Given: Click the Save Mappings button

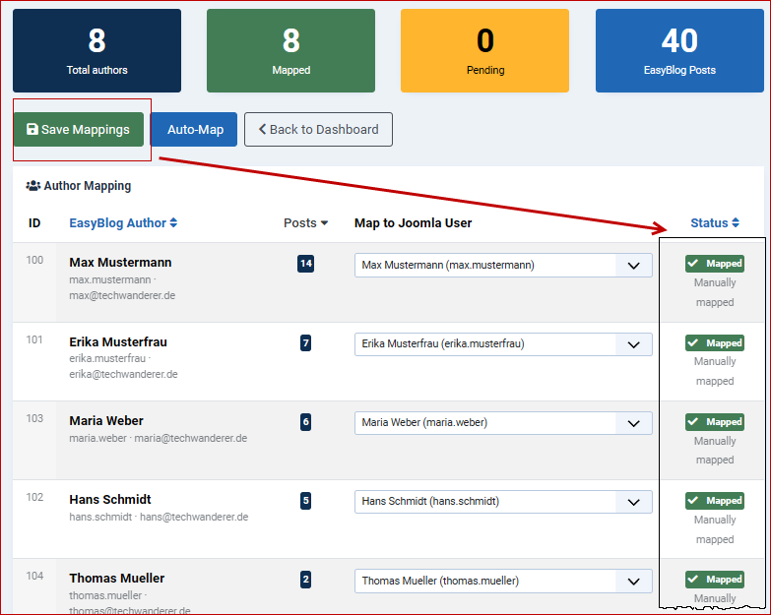Looking at the screenshot, I should pyautogui.click(x=78, y=130).
